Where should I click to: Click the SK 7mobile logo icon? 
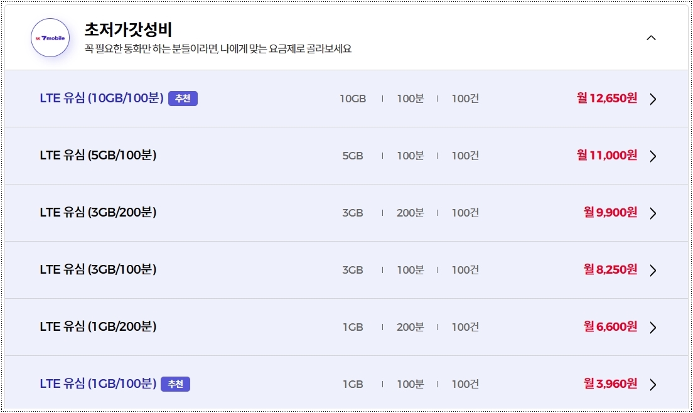(x=50, y=36)
